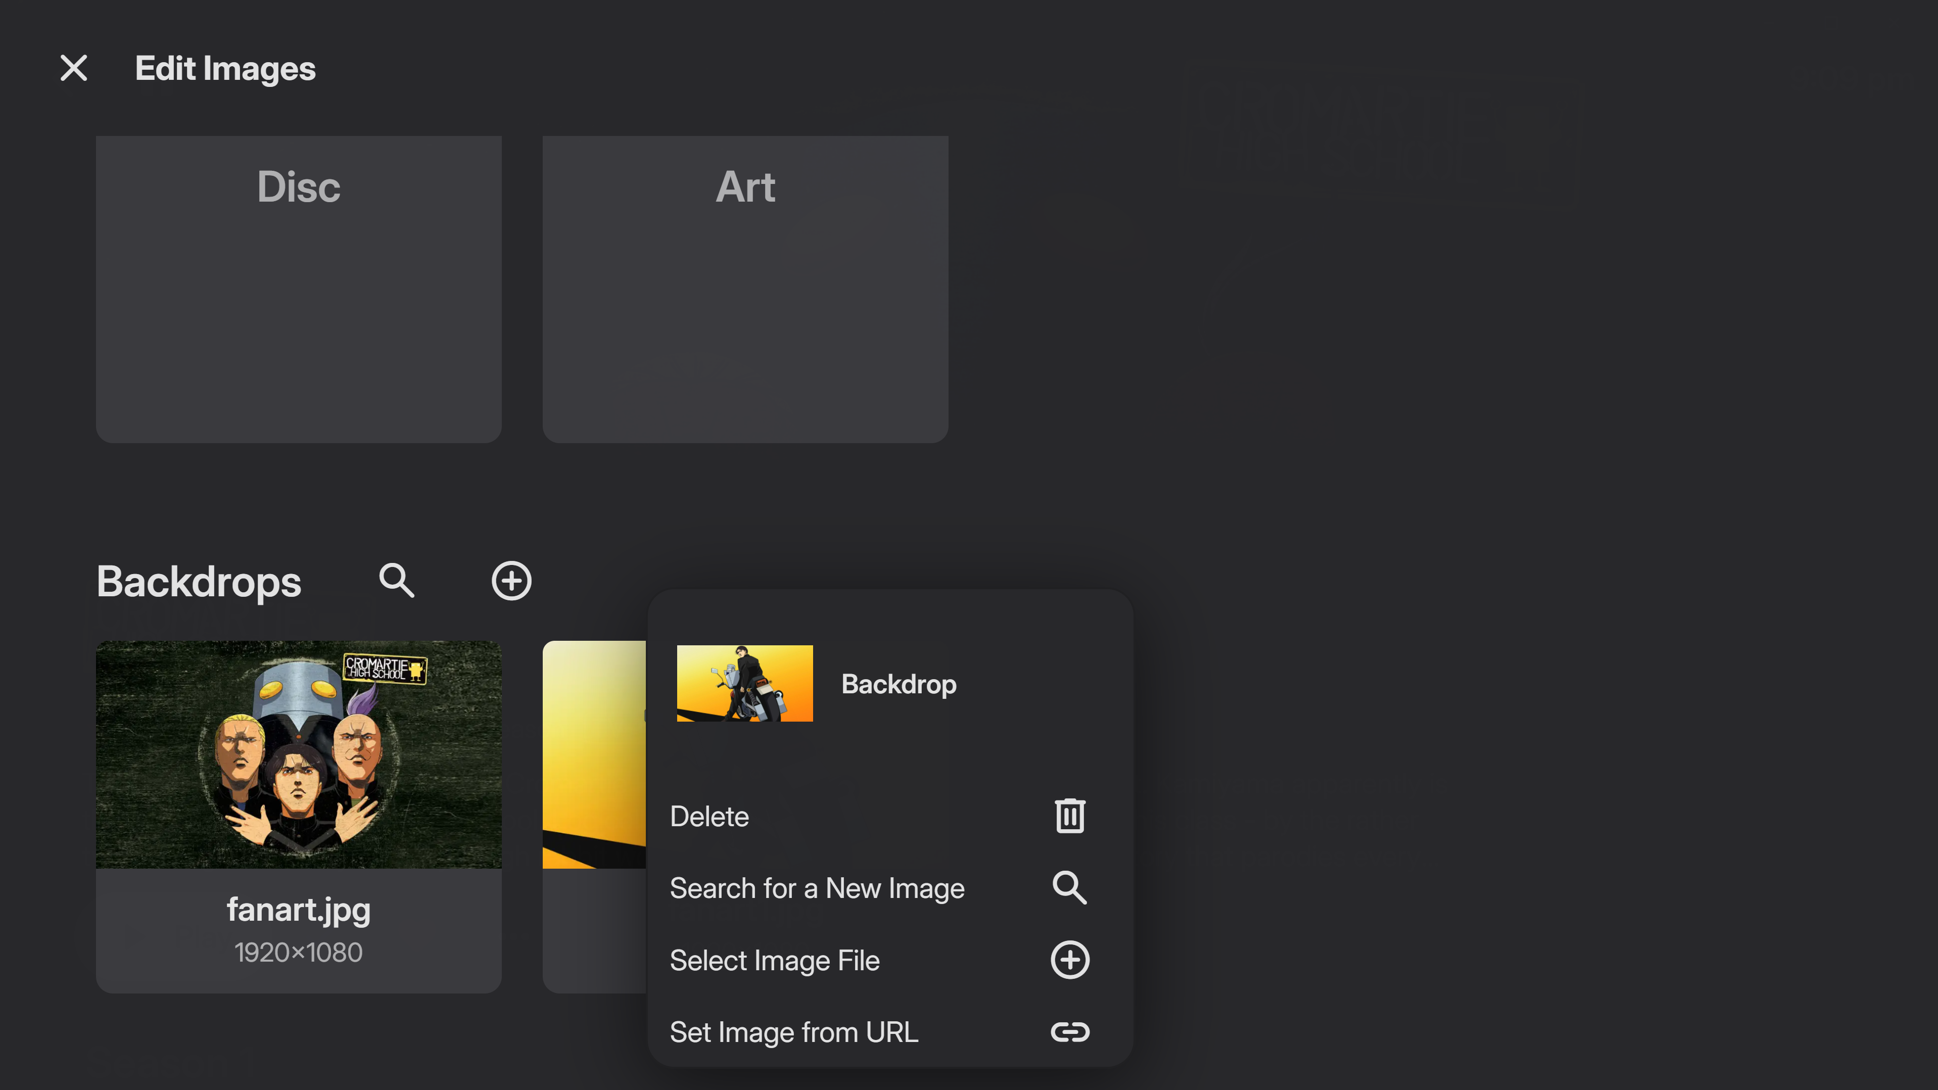Click the Backdrops add plus icon

(x=511, y=580)
